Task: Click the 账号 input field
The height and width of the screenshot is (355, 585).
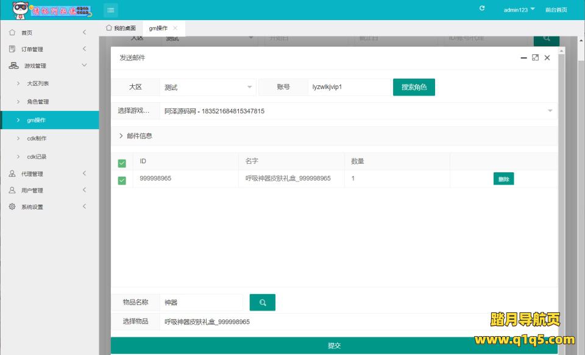Action: point(348,88)
